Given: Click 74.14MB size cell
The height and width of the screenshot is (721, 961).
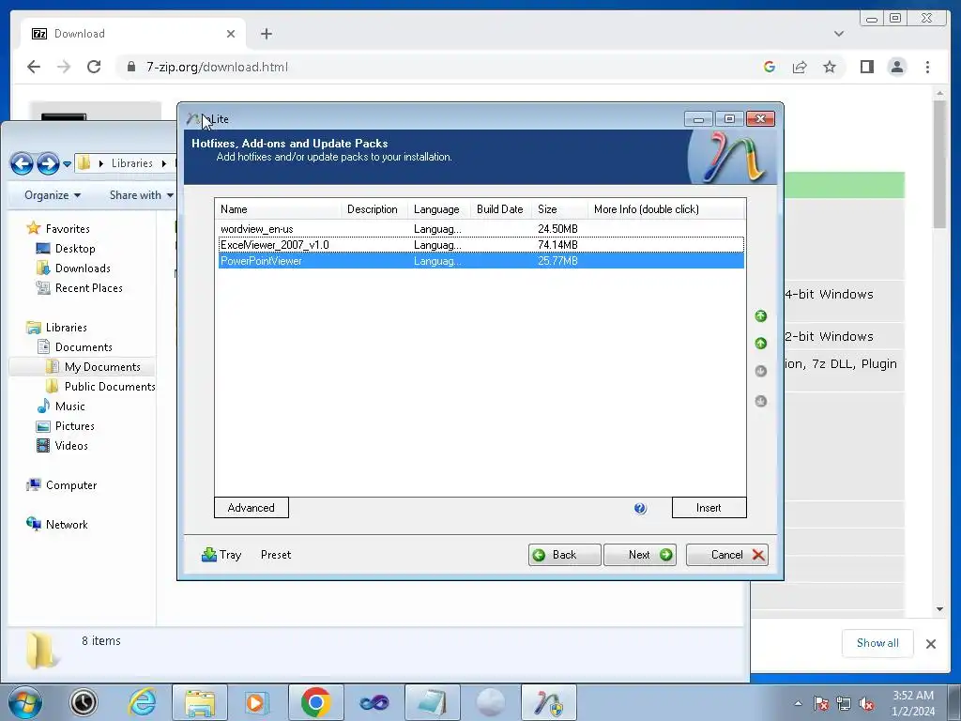Looking at the screenshot, I should click(557, 245).
